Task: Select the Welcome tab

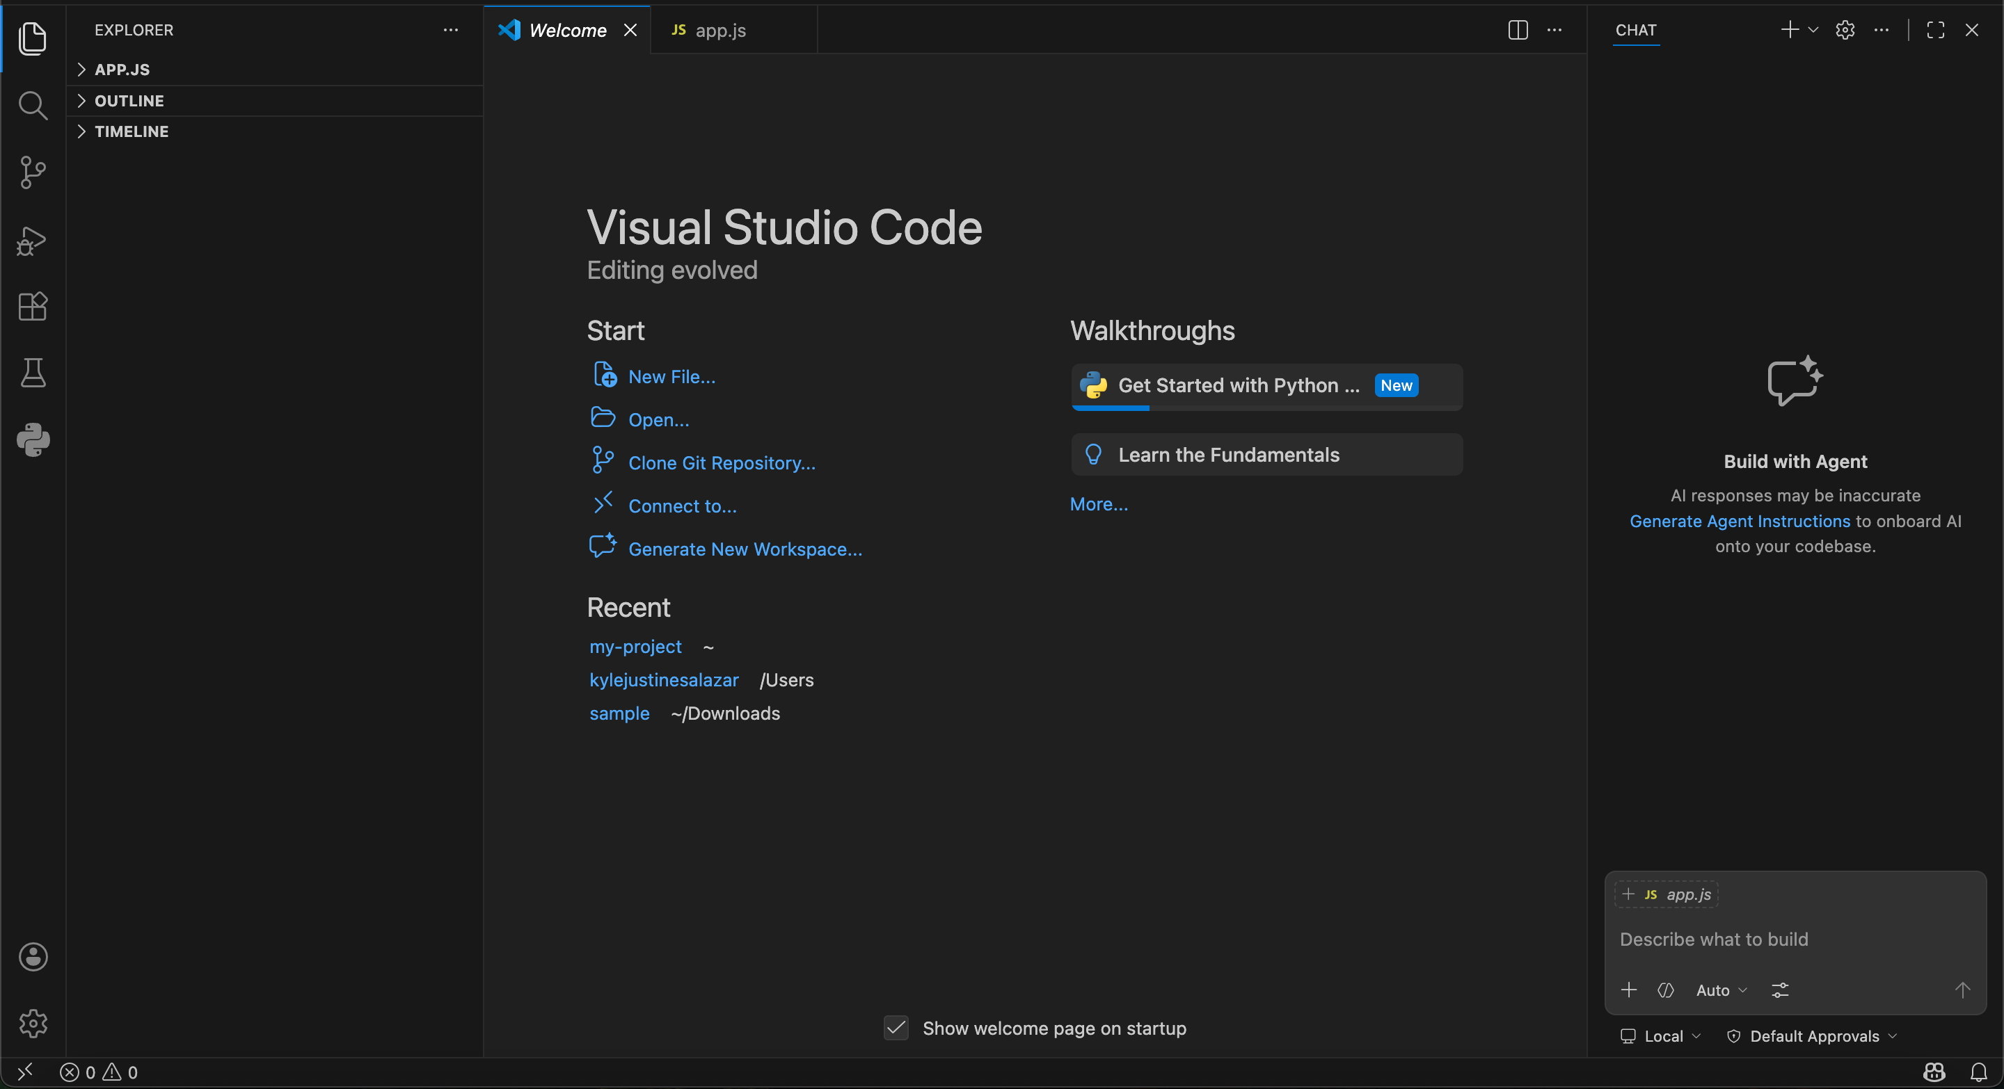Action: click(x=566, y=31)
